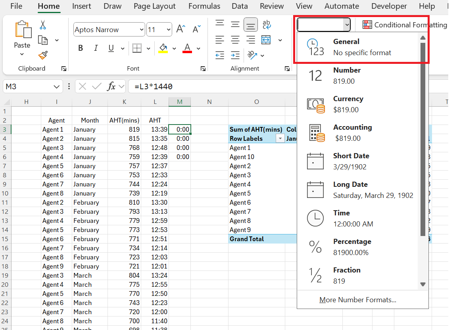This screenshot has width=457, height=330.
Task: Click the Copy icon
Action: click(x=43, y=40)
